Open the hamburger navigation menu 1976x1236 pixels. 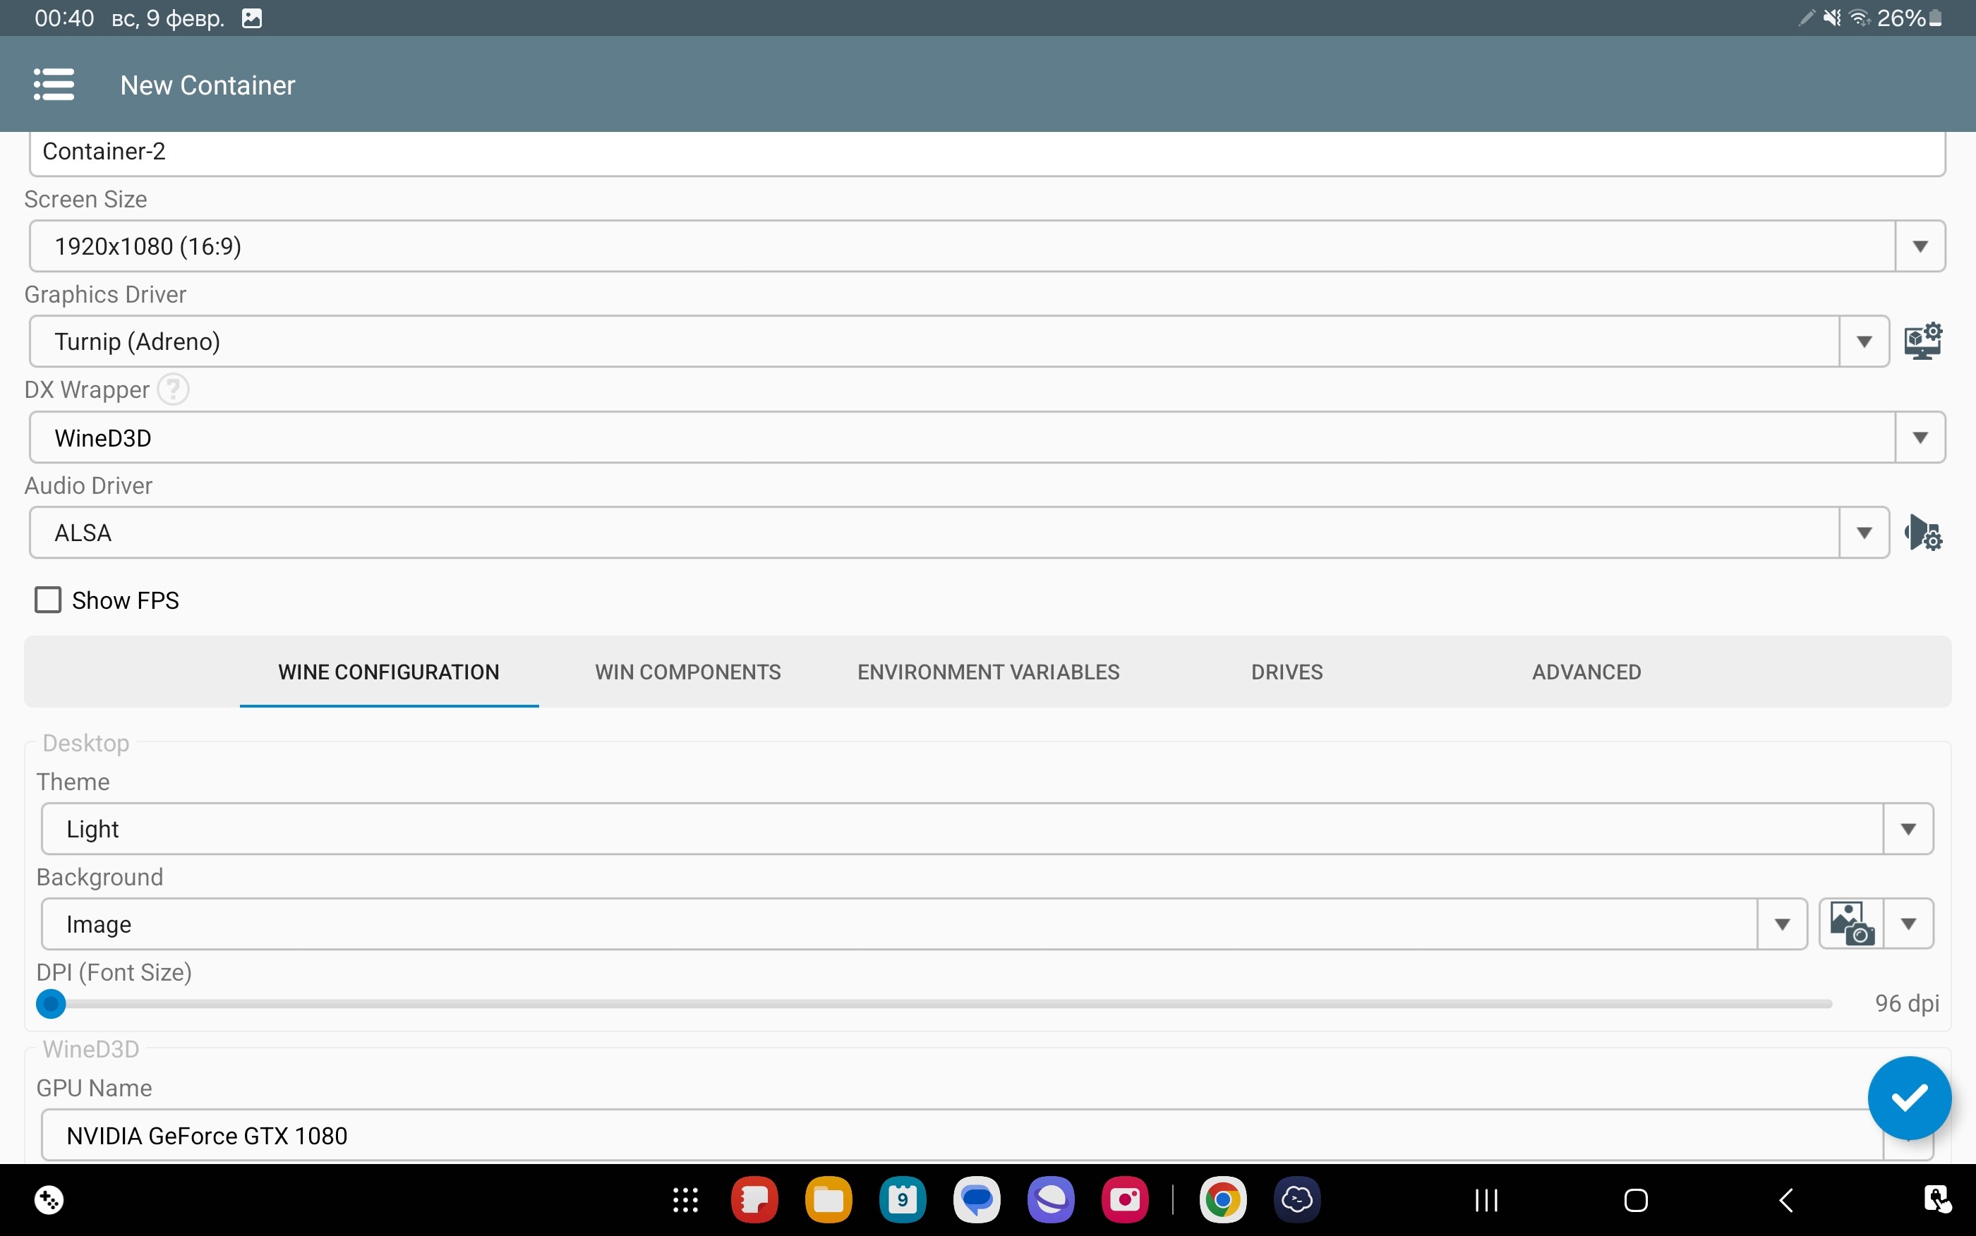pyautogui.click(x=54, y=84)
